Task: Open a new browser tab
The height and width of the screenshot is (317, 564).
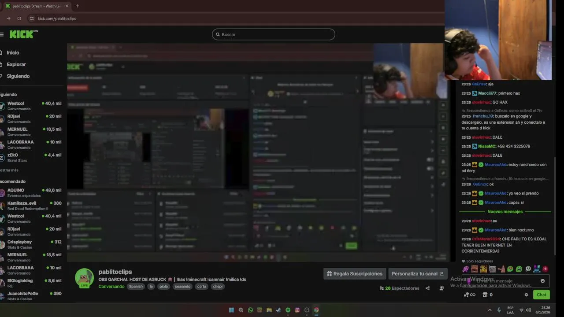Action: coord(77,6)
